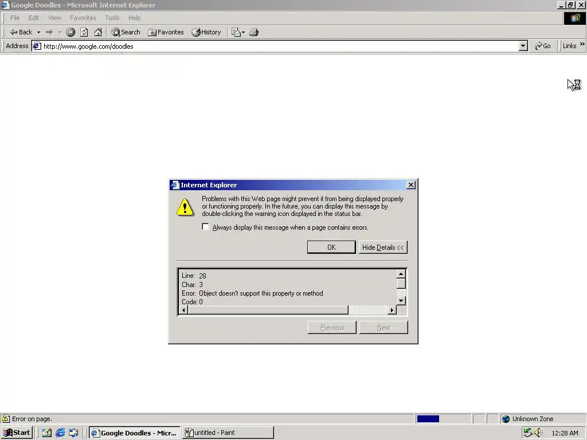Launch Internet Explorer from Quick Launch
This screenshot has width=587, height=440.
[60, 433]
